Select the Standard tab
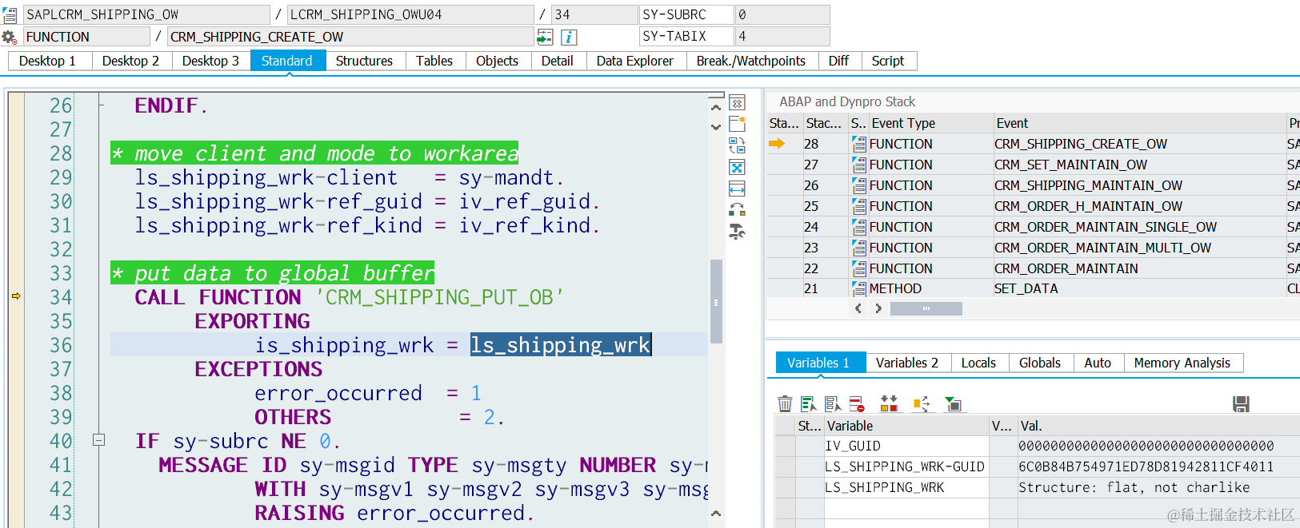The width and height of the screenshot is (1300, 528). [287, 61]
